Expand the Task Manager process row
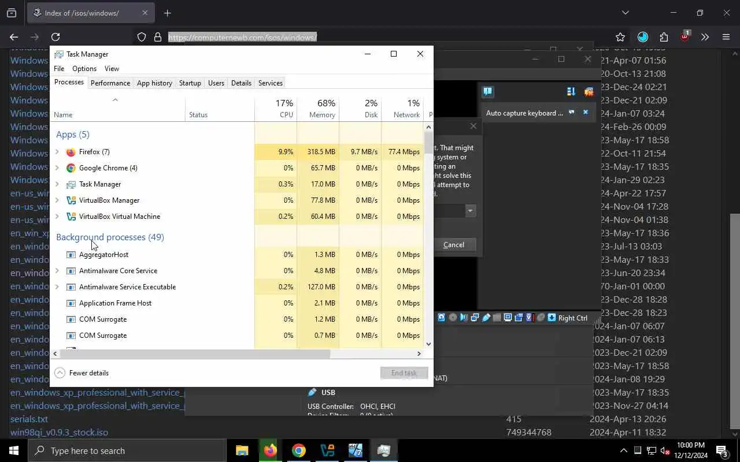 pos(57,184)
